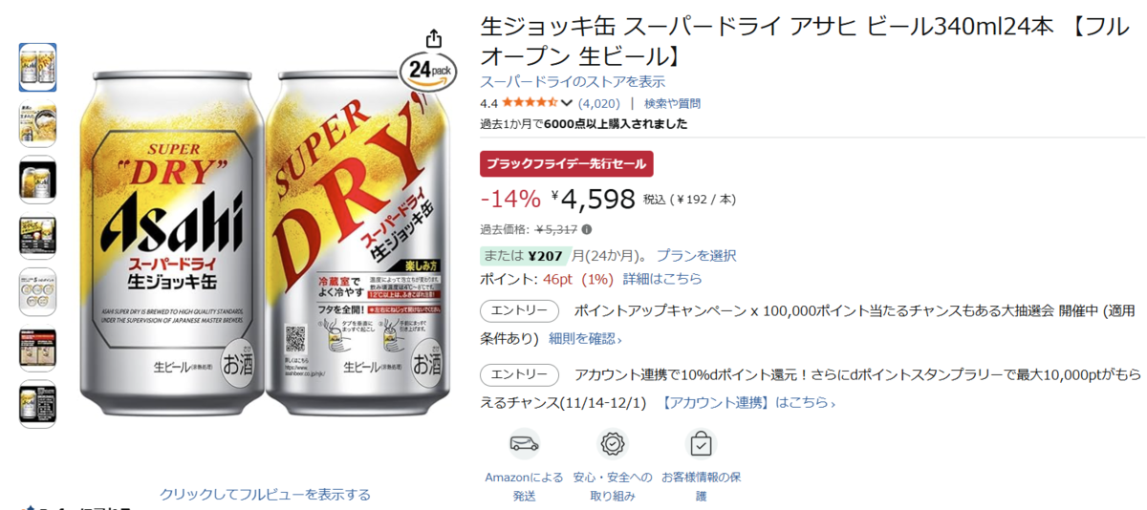Select the third thumbnail with black background

pyautogui.click(x=37, y=181)
